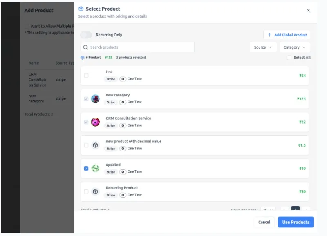Click the One Time icon in the updated row
This screenshot has width=327, height=236.
coord(123,172)
